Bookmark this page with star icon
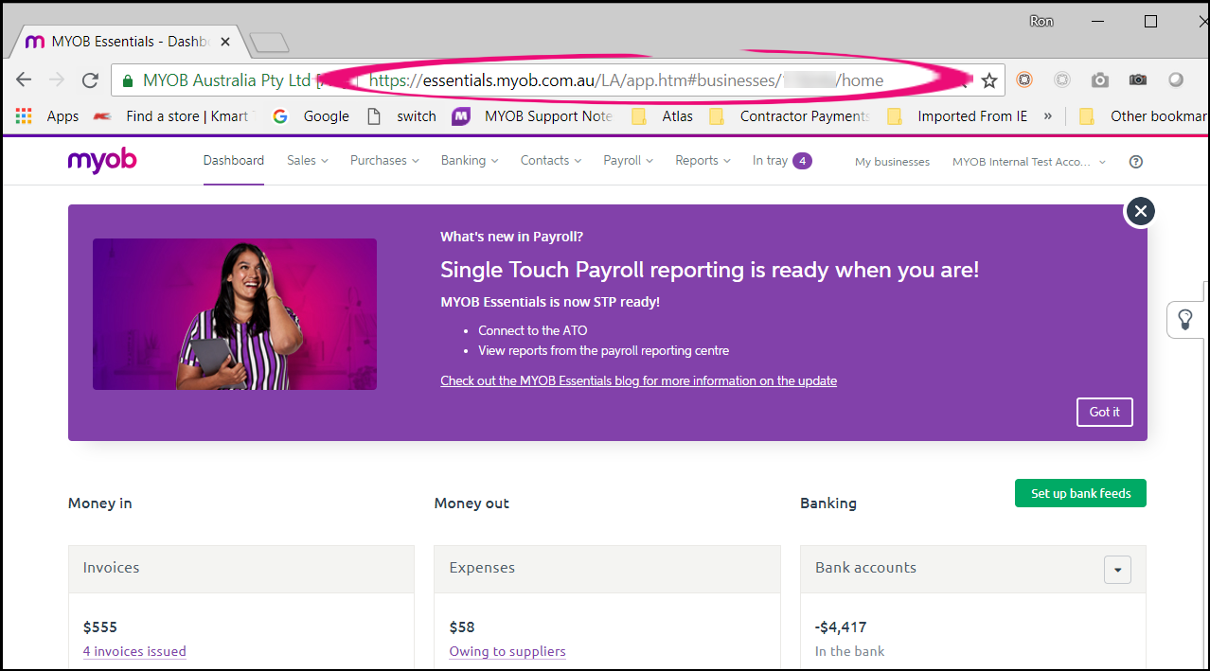This screenshot has width=1210, height=671. coord(989,80)
